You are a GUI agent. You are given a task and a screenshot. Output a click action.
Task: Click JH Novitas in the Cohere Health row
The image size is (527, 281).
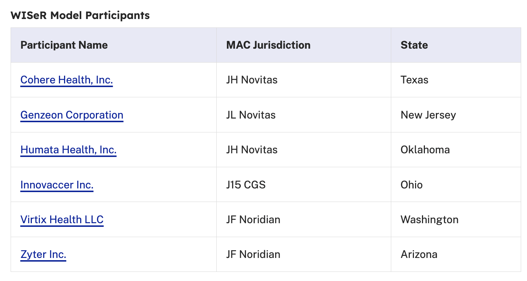tap(252, 80)
